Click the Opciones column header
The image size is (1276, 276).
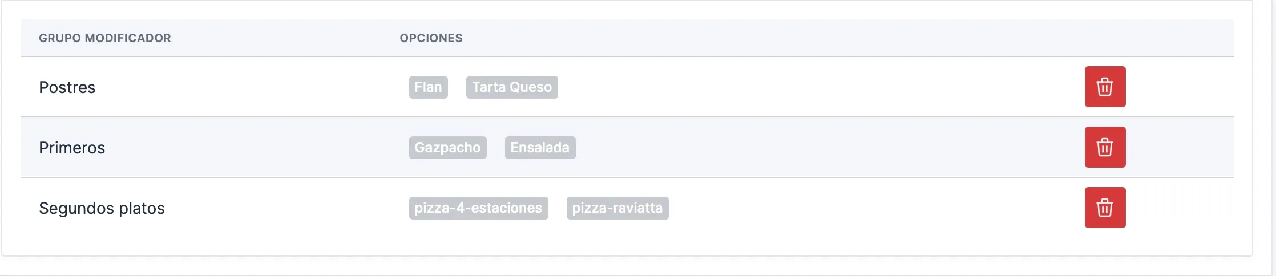[431, 38]
